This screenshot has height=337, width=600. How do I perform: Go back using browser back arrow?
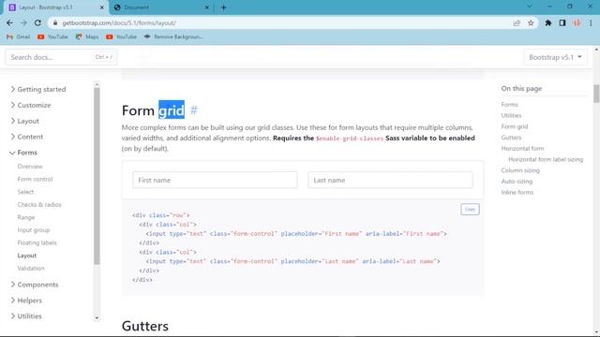tap(9, 22)
